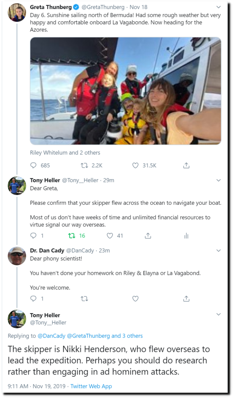
Task: Like Dr. Dan Cady's tweet
Action: 135,298
